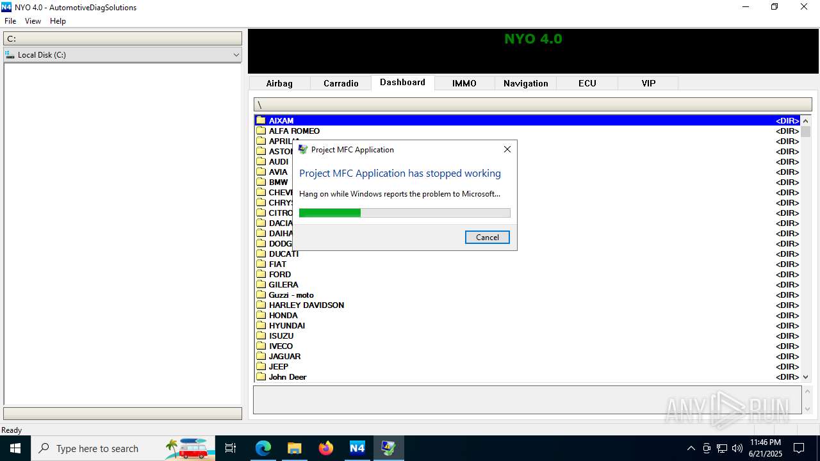
Task: Open the View menu
Action: [33, 21]
